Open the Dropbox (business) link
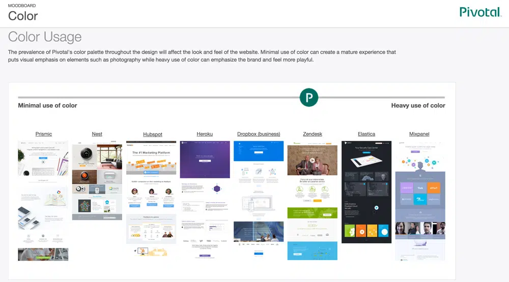Image resolution: width=509 pixels, height=282 pixels. point(259,134)
